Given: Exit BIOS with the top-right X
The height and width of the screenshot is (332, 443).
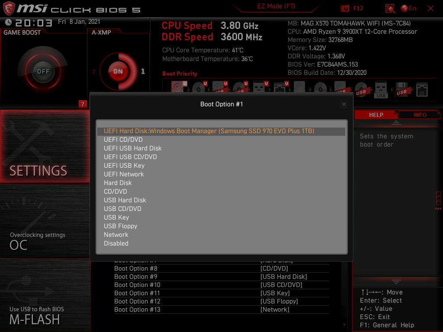Looking at the screenshot, I should click(x=430, y=9).
